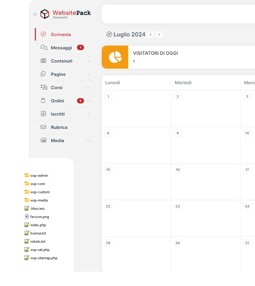Expand the Pagine submenu chevron
The width and height of the screenshot is (255, 286).
(88, 75)
